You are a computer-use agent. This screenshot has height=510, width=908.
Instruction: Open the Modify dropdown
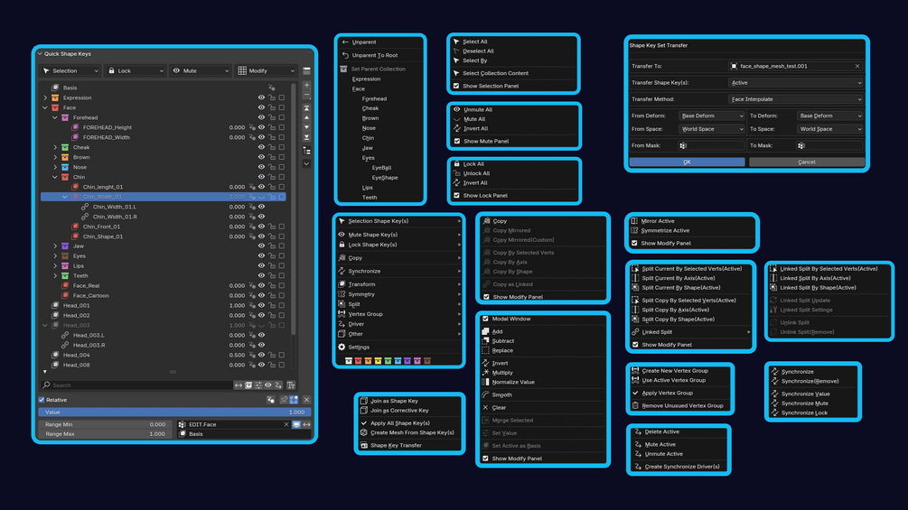tap(267, 70)
